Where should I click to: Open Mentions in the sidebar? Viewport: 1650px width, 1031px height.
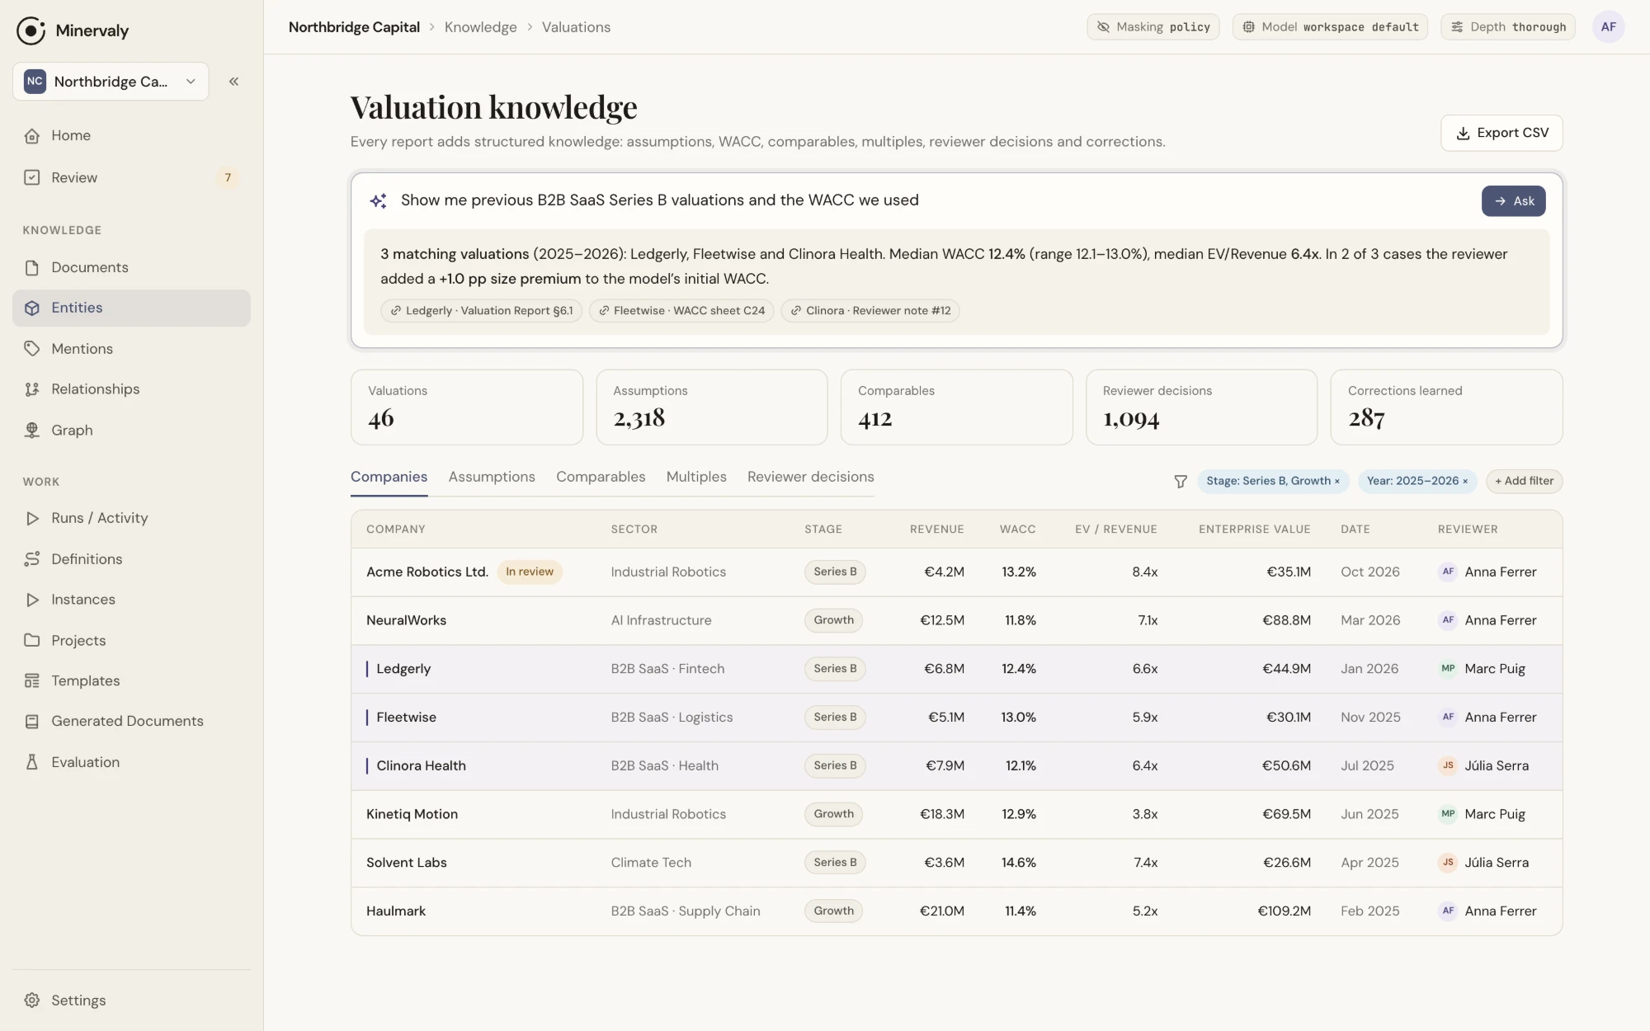click(131, 349)
